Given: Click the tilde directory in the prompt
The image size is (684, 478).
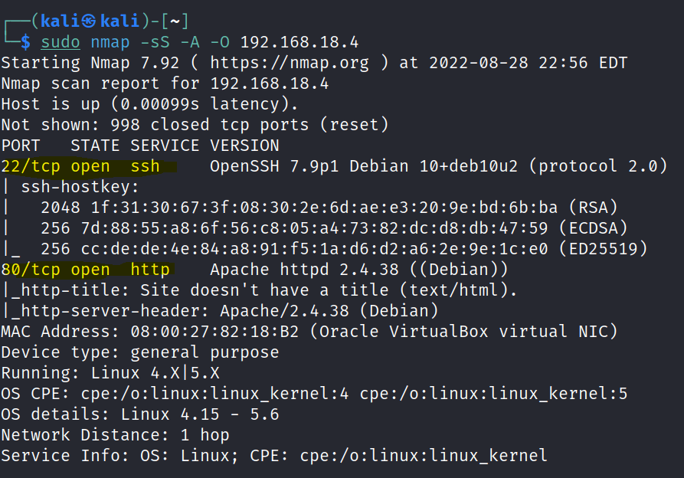Looking at the screenshot, I should click(175, 21).
